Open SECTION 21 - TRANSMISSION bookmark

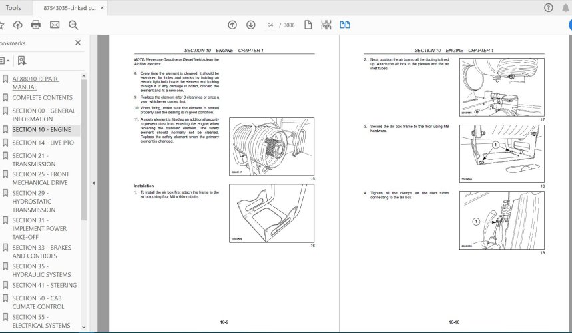point(34,160)
